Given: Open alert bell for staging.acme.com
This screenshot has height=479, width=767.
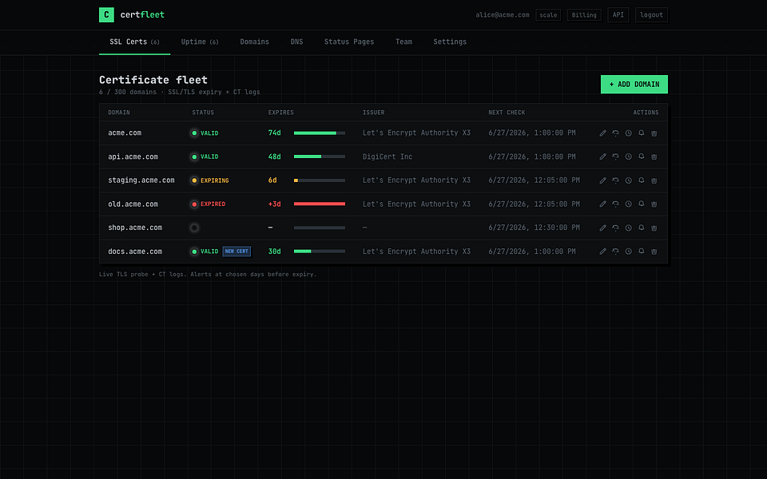Looking at the screenshot, I should pyautogui.click(x=642, y=180).
